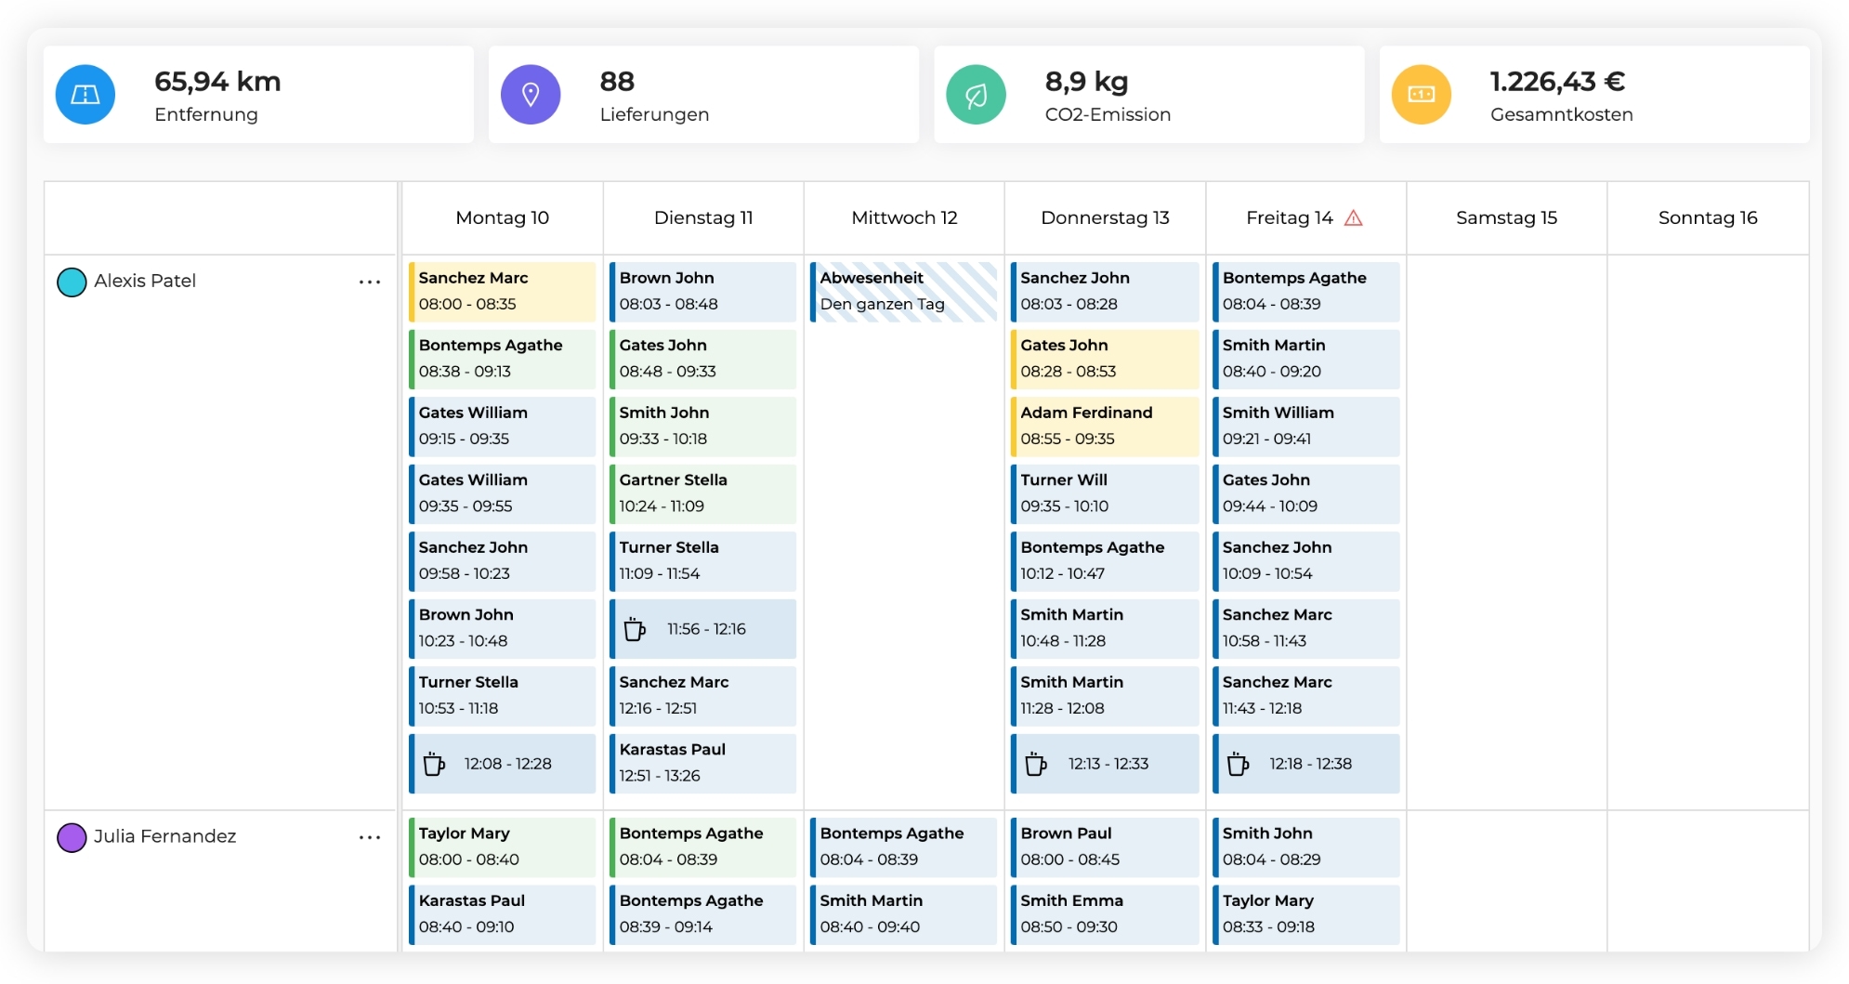This screenshot has height=984, width=1849.
Task: Open the three-dot menu for Alexis Patel
Action: click(370, 282)
